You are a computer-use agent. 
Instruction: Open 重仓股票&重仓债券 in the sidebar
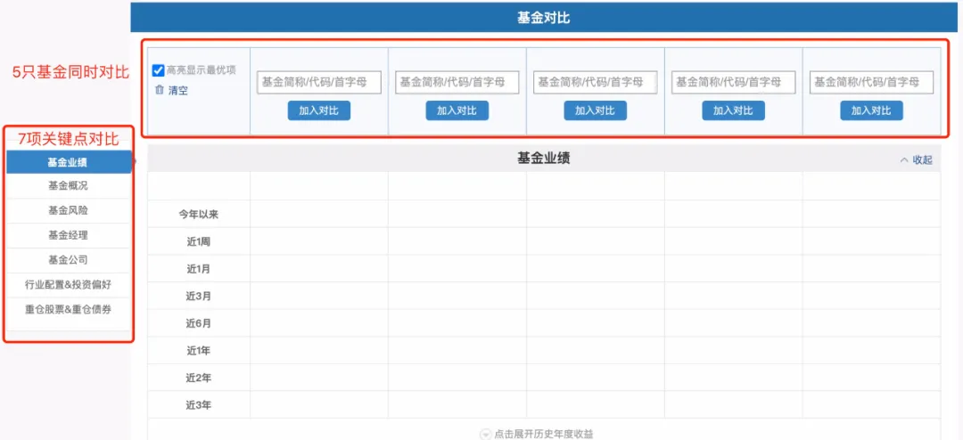(x=69, y=310)
